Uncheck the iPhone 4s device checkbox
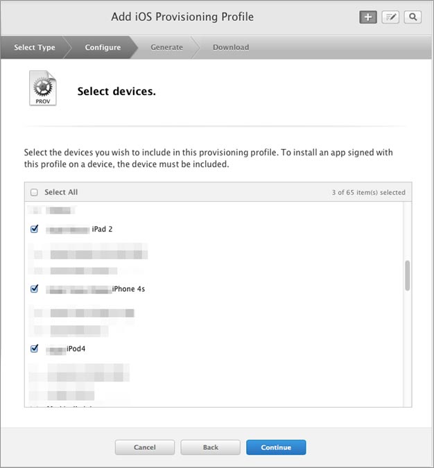434x468 pixels. click(35, 288)
